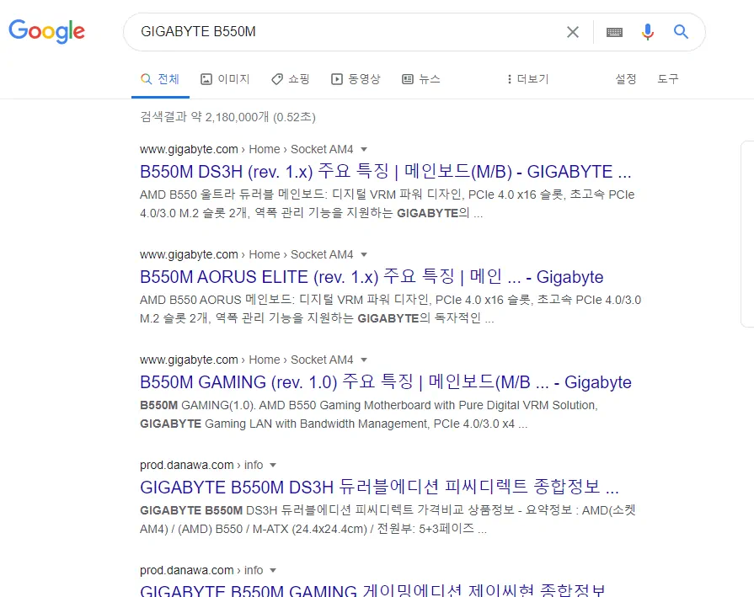Click the 이미지 tab picture icon
754x597 pixels.
tap(206, 79)
